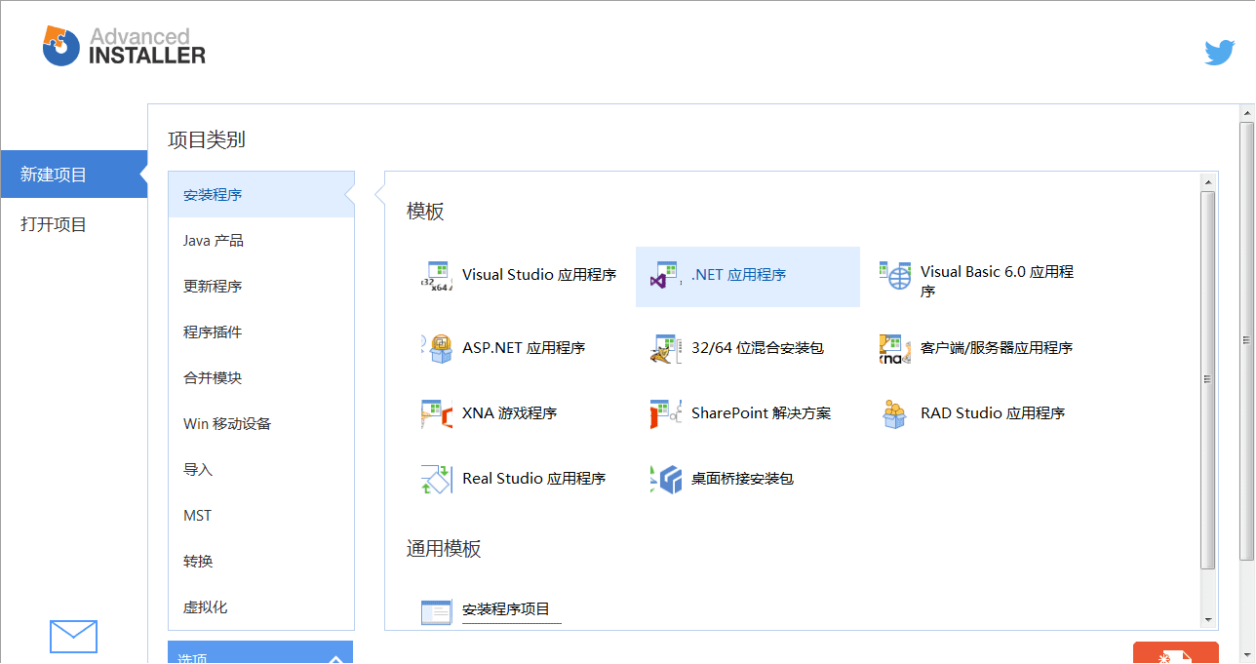This screenshot has width=1256, height=664.
Task: Select the MST category
Action: (x=261, y=516)
